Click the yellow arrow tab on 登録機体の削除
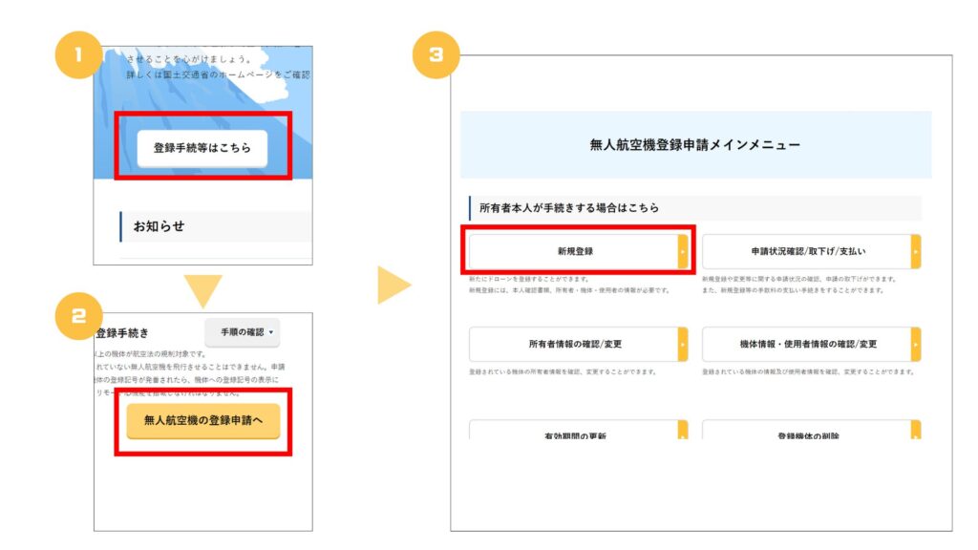The height and width of the screenshot is (550, 978). (x=916, y=430)
